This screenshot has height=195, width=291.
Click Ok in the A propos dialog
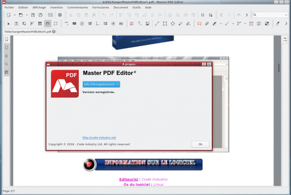201,144
